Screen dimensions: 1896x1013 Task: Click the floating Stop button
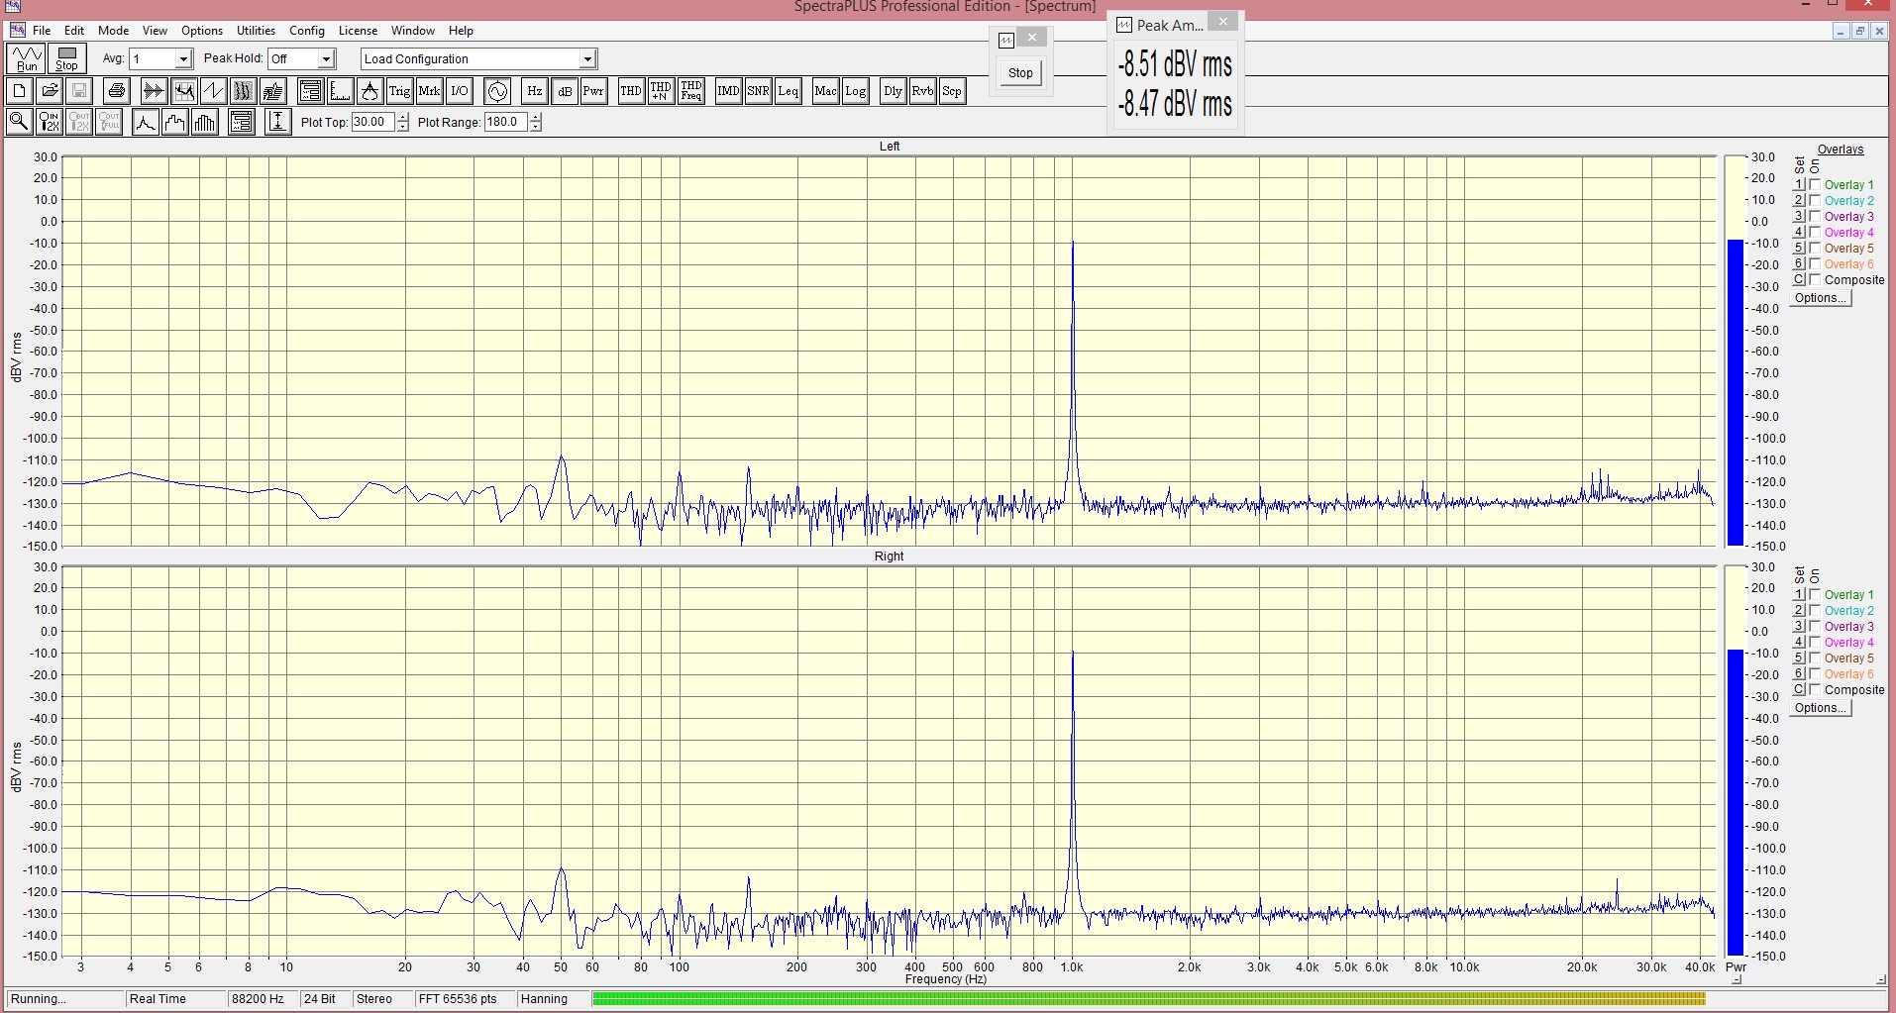point(1020,73)
